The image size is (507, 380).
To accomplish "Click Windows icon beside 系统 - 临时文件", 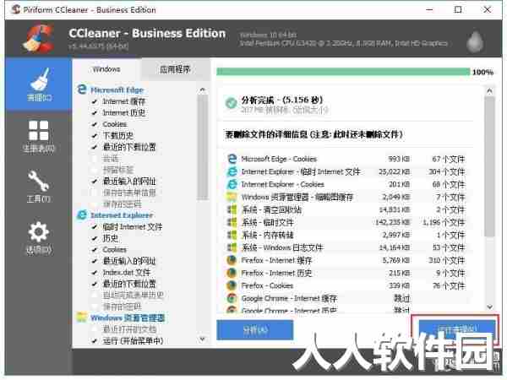I will [232, 222].
